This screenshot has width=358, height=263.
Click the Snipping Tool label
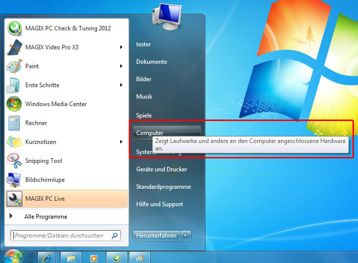[x=44, y=161]
